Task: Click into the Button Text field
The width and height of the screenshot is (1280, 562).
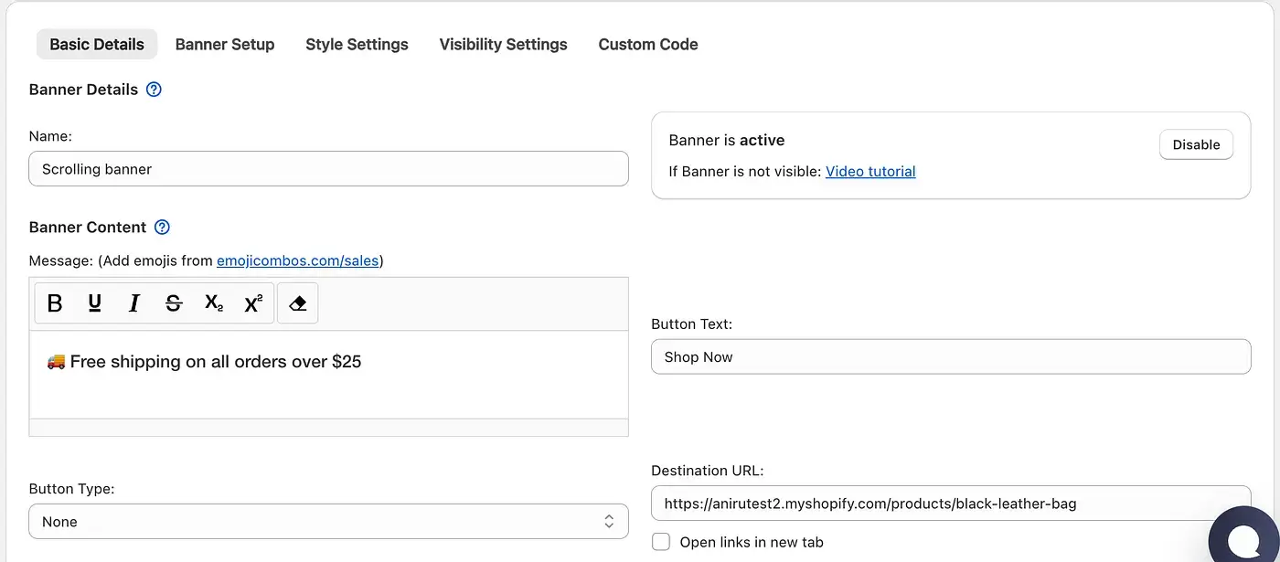Action: click(951, 356)
